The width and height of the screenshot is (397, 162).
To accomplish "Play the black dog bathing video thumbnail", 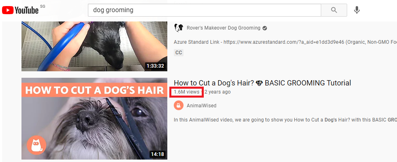I will click(x=94, y=45).
